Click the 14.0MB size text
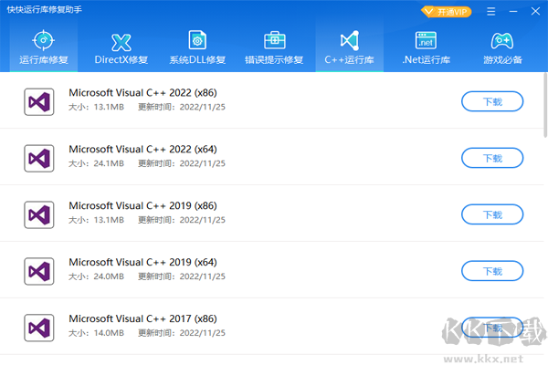548x365 pixels. click(x=109, y=333)
